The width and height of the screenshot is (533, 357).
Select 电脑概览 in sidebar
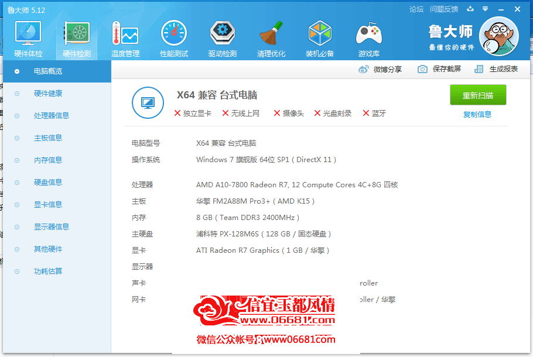[x=57, y=71]
